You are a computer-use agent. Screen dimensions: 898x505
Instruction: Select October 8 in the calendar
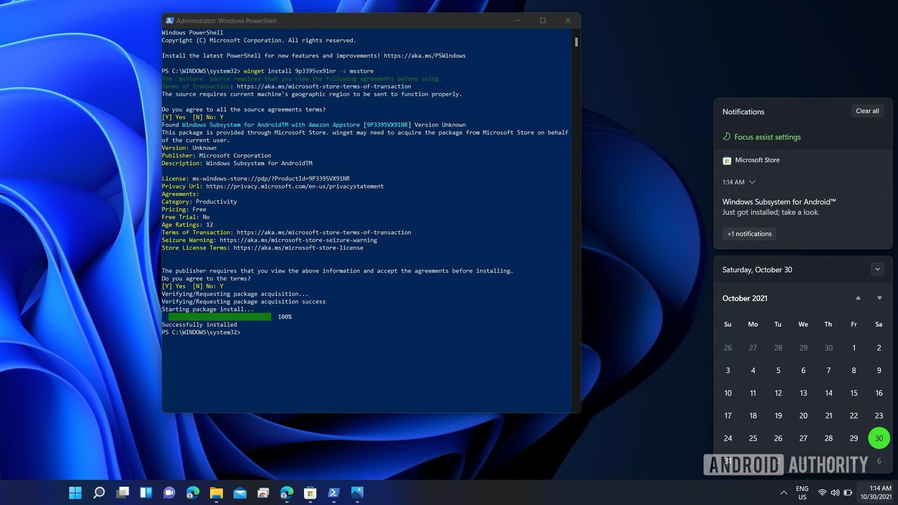pyautogui.click(x=854, y=370)
